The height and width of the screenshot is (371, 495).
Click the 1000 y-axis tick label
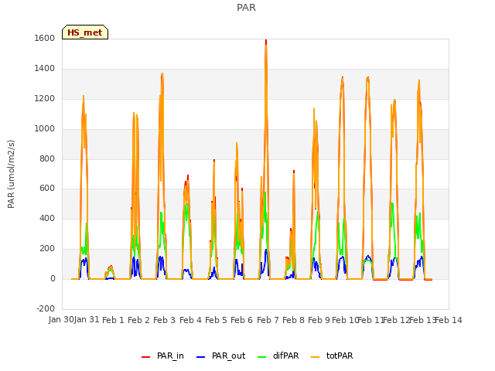[x=45, y=128]
